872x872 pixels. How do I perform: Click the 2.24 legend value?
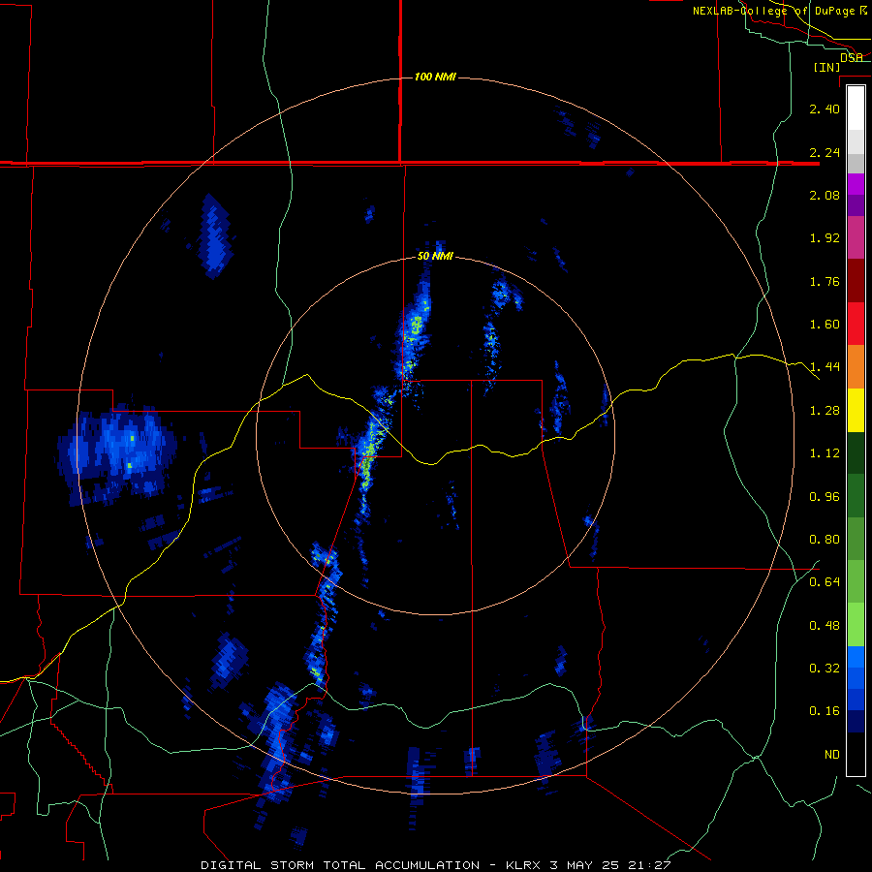point(825,152)
